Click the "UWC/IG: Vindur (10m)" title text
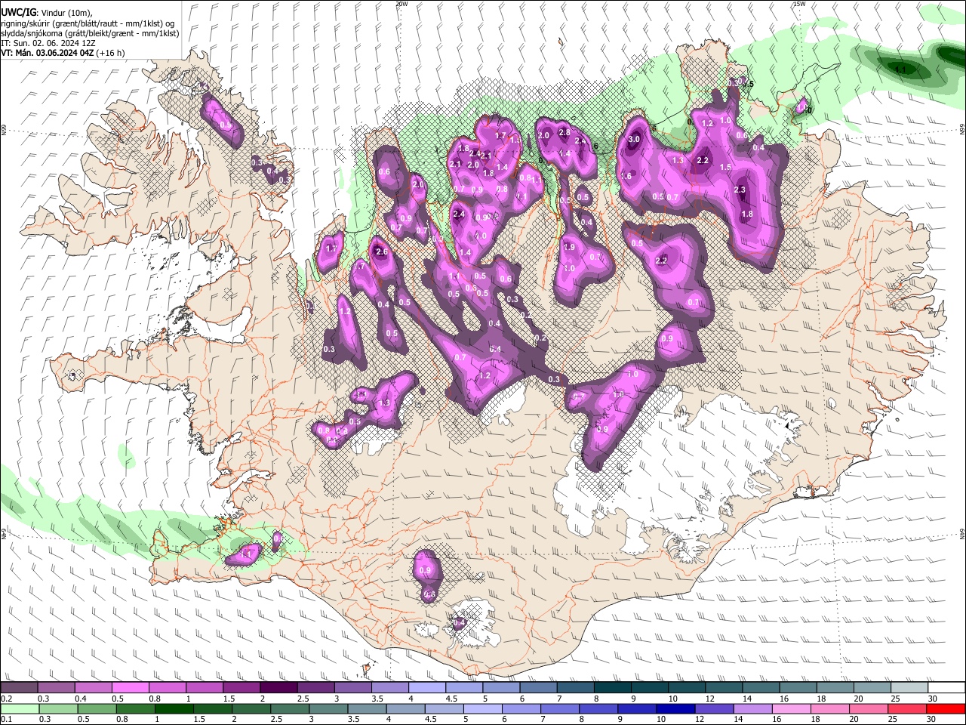966x725 pixels. [x=46, y=12]
